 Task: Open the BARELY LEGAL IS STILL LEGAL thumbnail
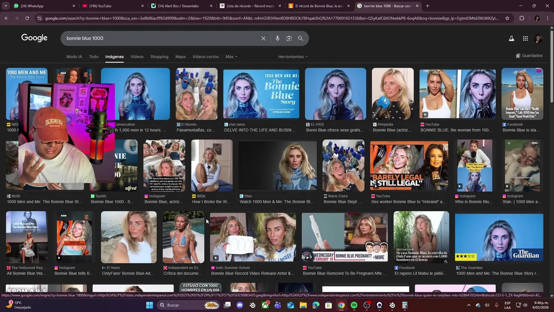(409, 166)
